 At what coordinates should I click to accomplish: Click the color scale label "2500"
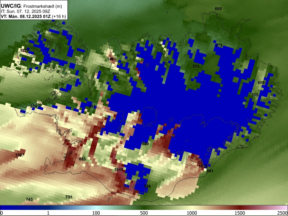click(x=283, y=213)
